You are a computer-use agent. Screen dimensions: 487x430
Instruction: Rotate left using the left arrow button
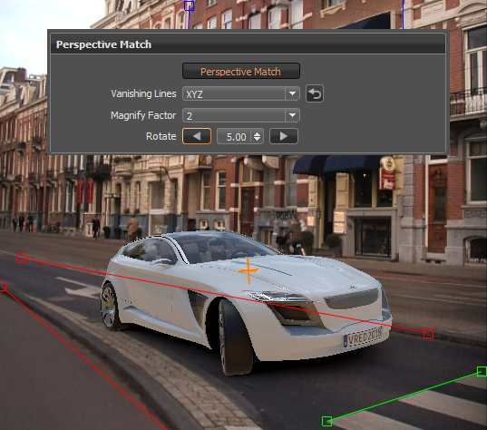(197, 136)
